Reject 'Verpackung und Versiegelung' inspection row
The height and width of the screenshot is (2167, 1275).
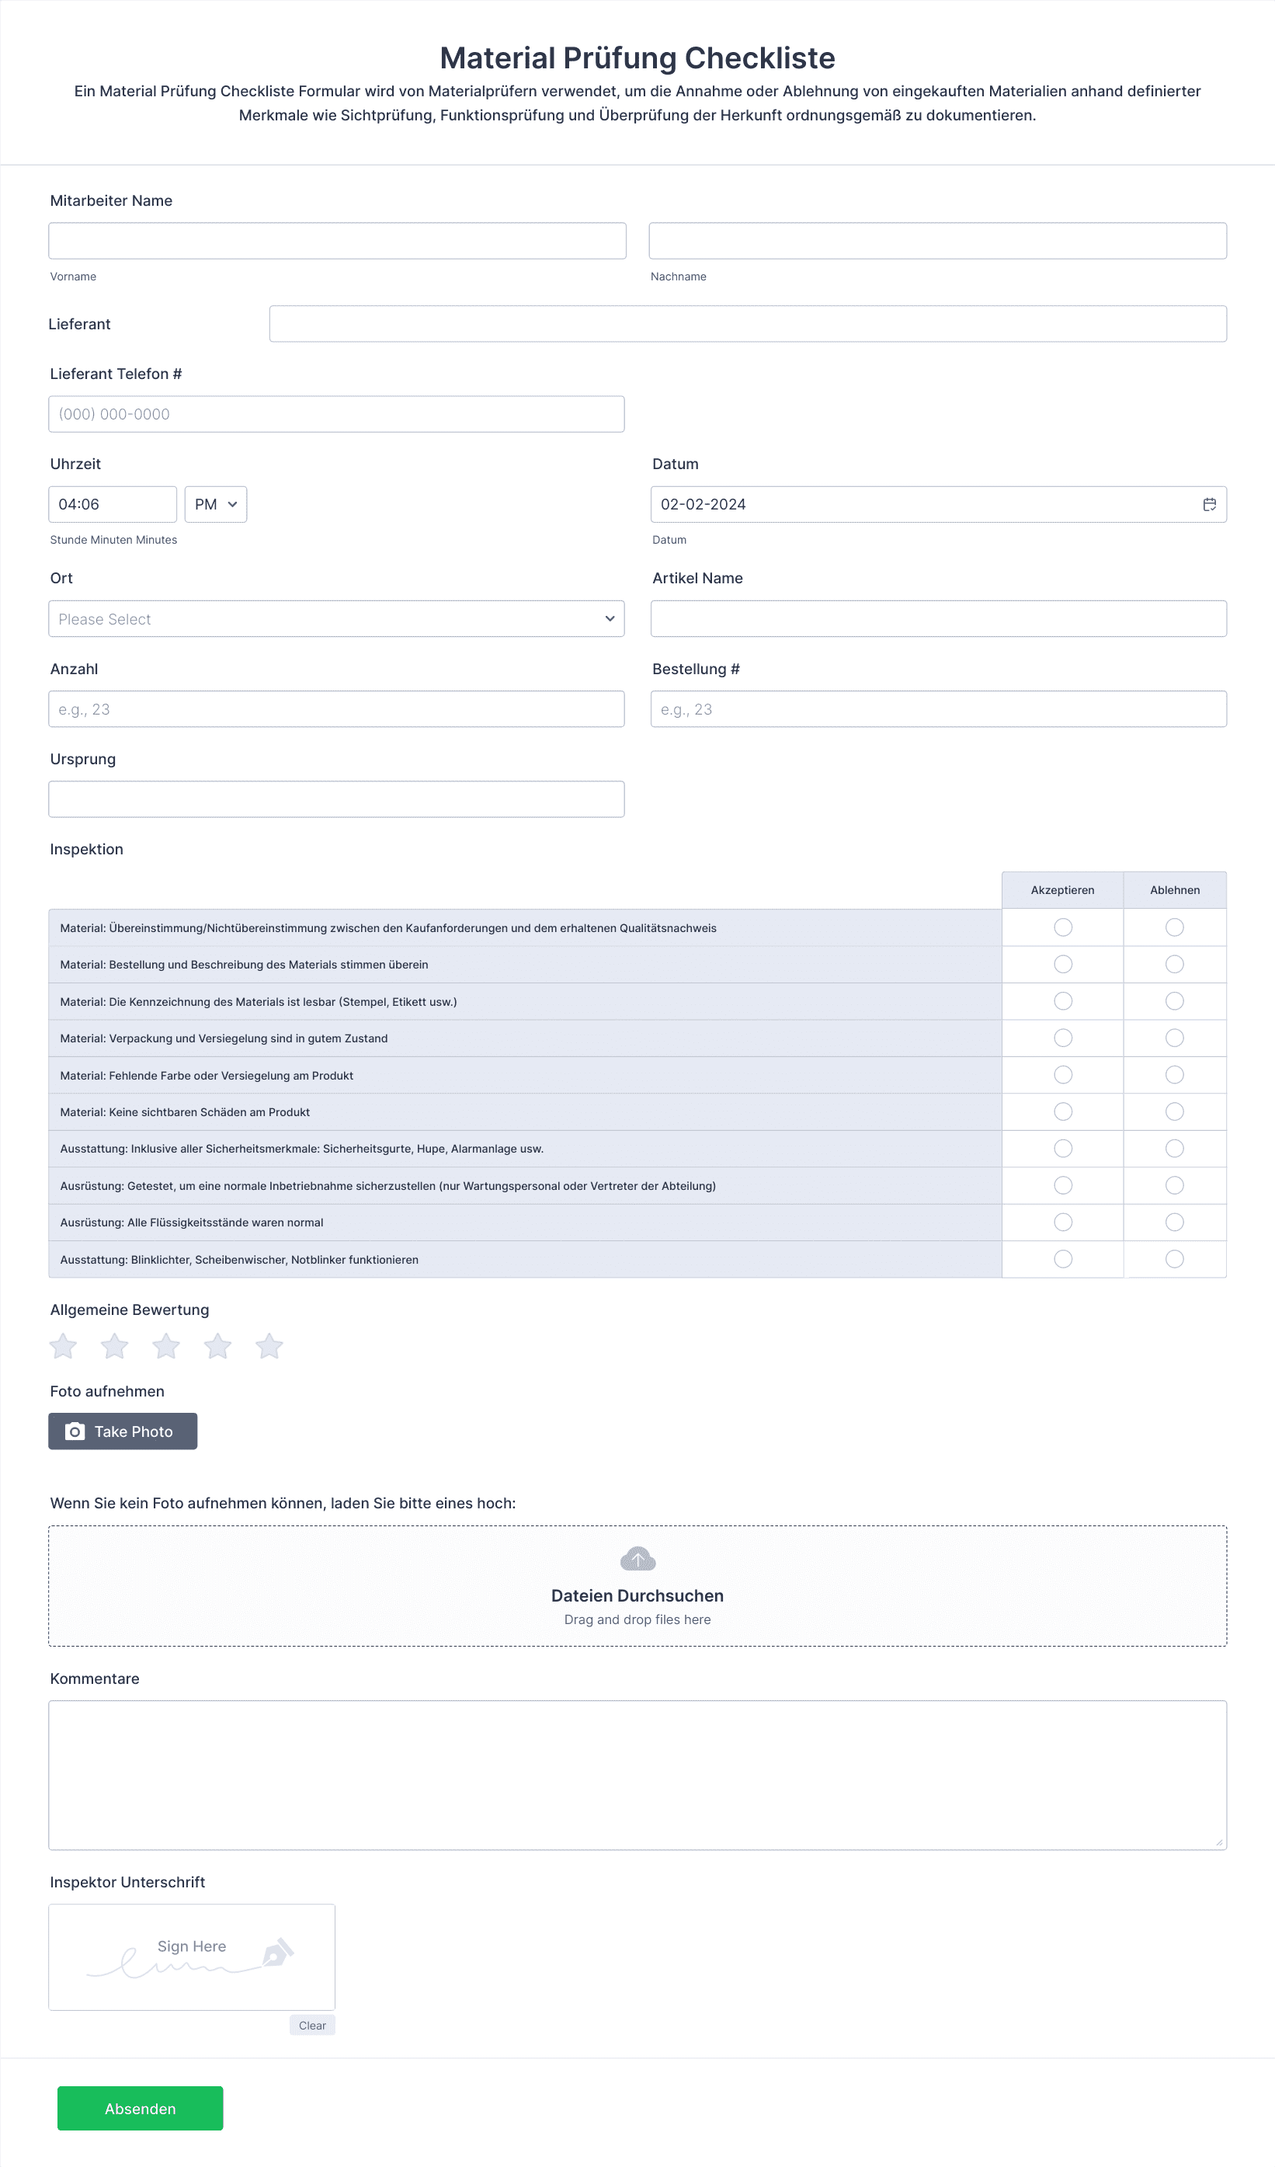[1174, 1038]
